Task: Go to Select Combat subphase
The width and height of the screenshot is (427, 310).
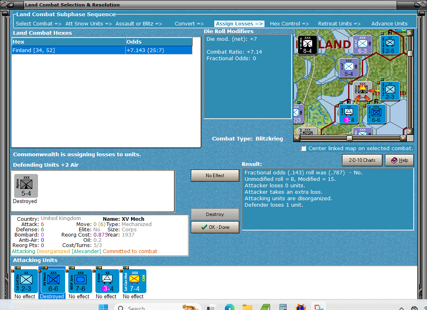Action: [38, 24]
